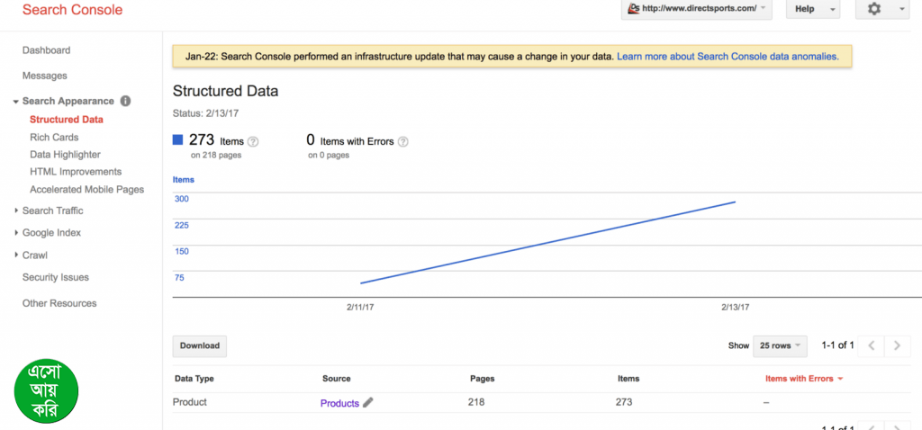
Task: Change the 25 rows display dropdown
Action: pyautogui.click(x=780, y=345)
